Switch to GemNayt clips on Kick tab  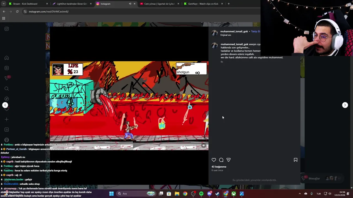pyautogui.click(x=203, y=4)
